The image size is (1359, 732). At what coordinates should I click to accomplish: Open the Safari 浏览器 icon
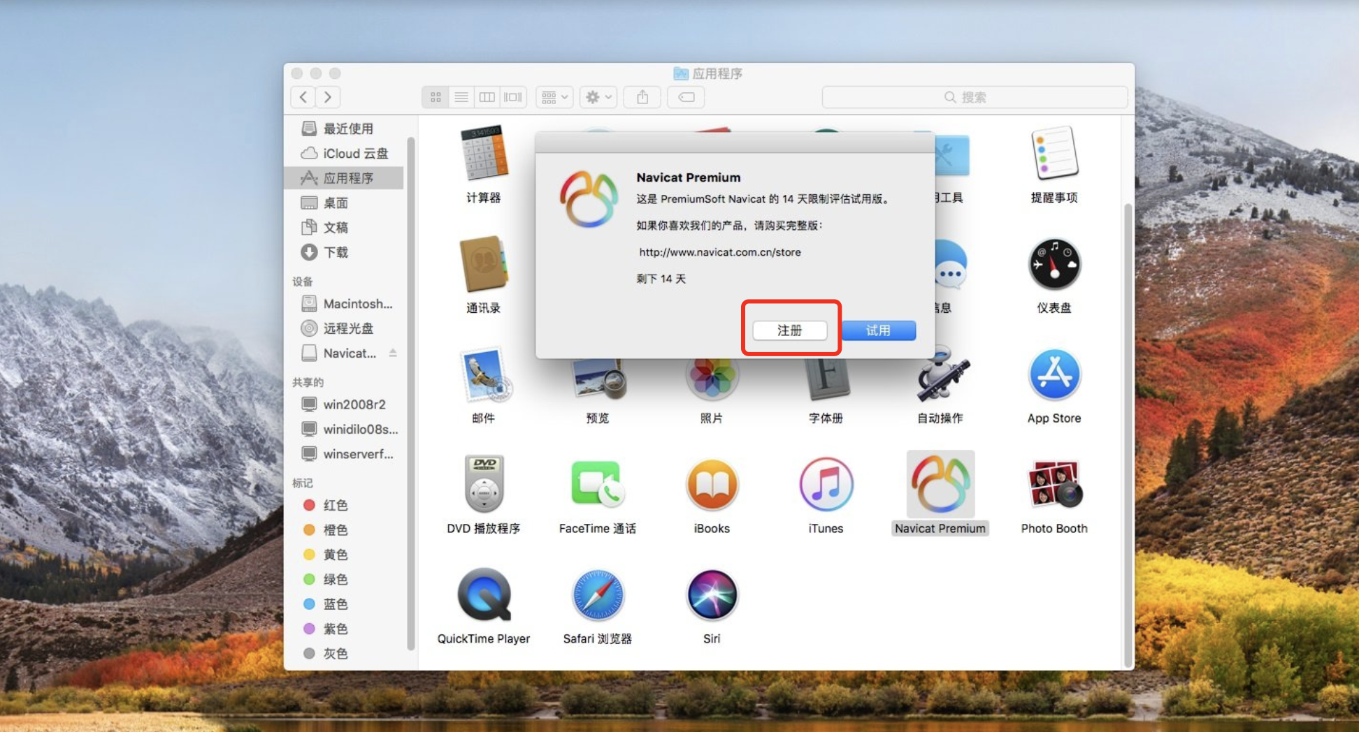click(x=598, y=595)
